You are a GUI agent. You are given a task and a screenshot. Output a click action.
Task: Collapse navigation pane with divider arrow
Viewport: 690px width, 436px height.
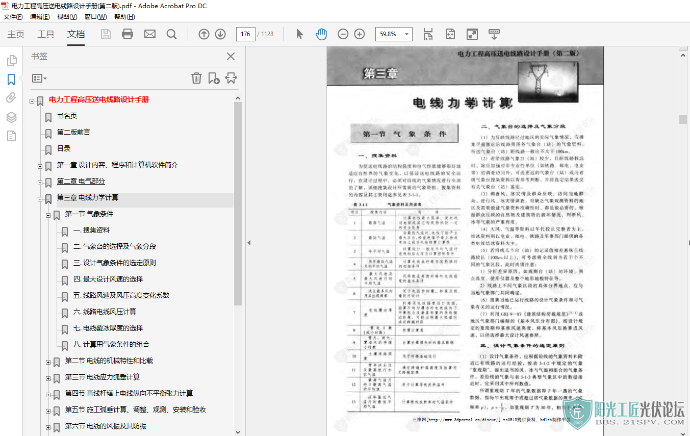pyautogui.click(x=249, y=243)
